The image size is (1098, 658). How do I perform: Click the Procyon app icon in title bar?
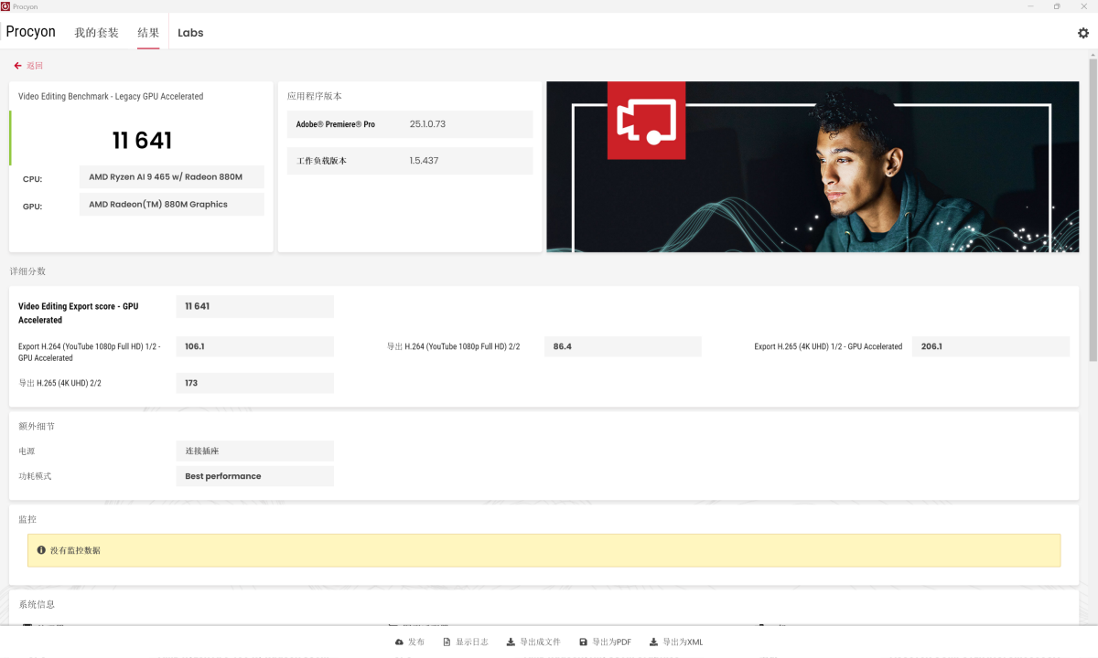pyautogui.click(x=5, y=6)
